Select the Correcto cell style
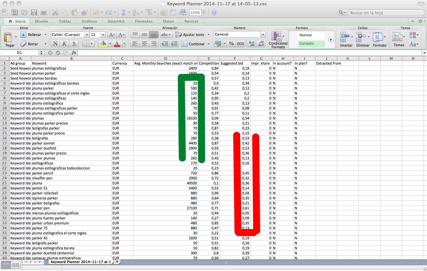This screenshot has width=427, height=271. (x=312, y=44)
